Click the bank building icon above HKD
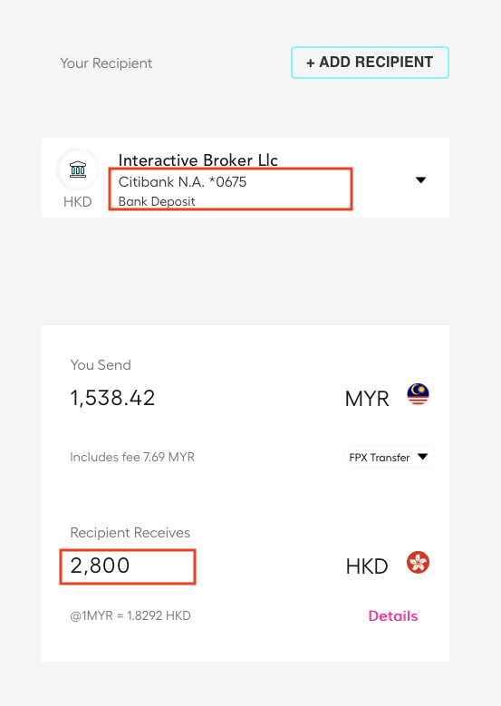The height and width of the screenshot is (706, 501). pyautogui.click(x=78, y=169)
